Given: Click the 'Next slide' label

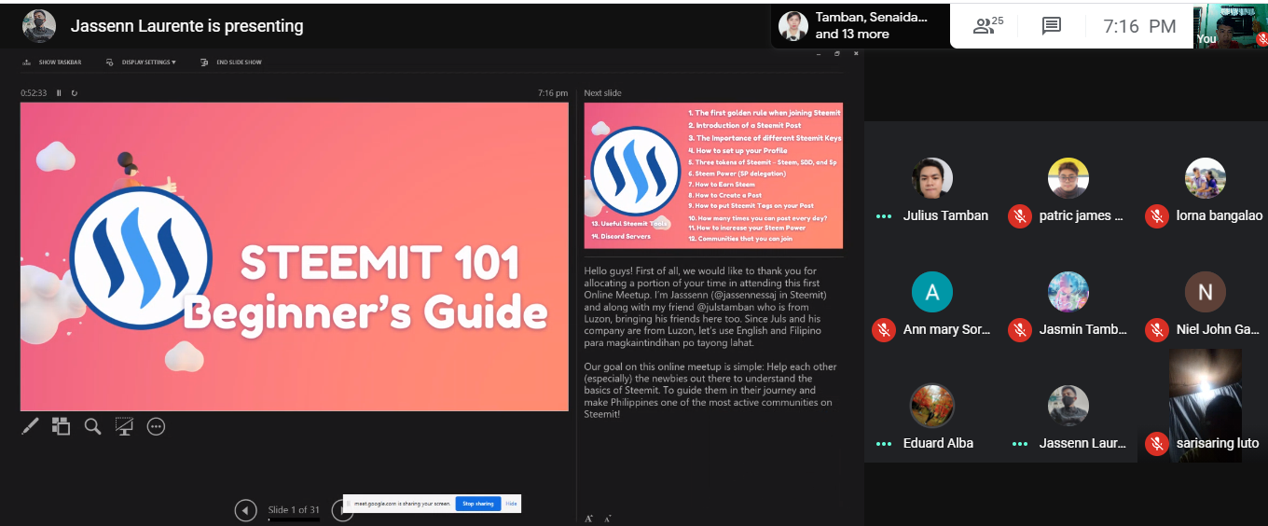Looking at the screenshot, I should pyautogui.click(x=602, y=93).
